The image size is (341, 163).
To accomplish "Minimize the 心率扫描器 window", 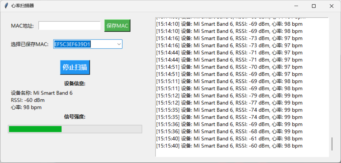I will point(296,6).
